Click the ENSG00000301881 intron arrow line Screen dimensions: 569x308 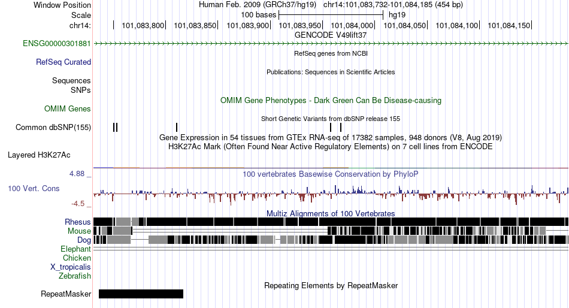331,44
